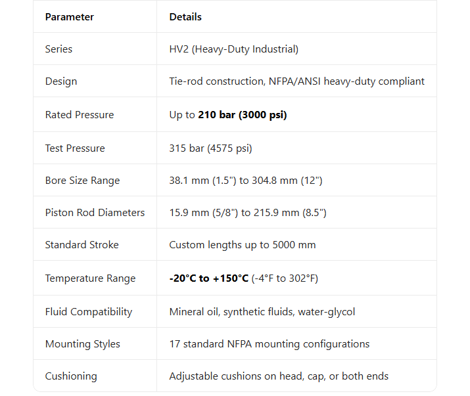Click the Rated Pressure label
This screenshot has width=470, height=396.
pyautogui.click(x=79, y=115)
